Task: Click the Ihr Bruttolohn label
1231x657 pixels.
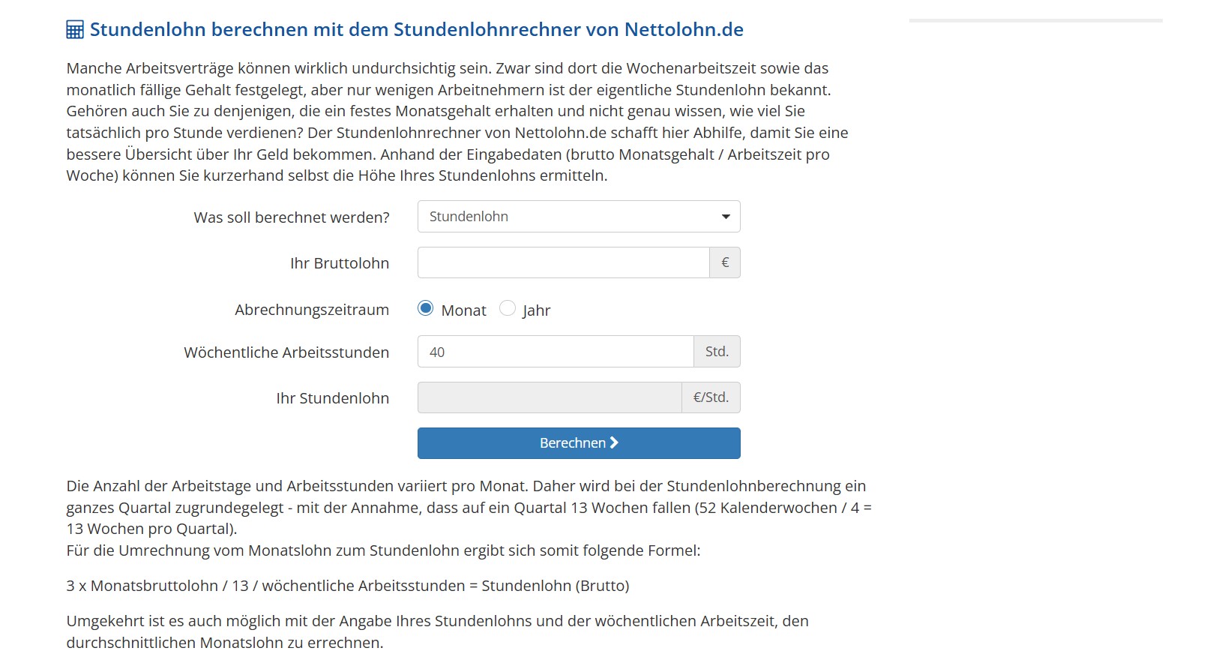Action: click(x=340, y=263)
